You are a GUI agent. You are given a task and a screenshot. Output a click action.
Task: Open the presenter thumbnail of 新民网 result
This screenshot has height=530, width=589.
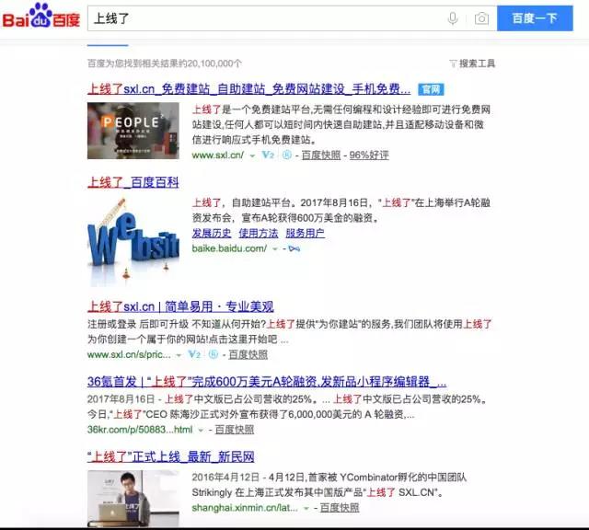(133, 499)
